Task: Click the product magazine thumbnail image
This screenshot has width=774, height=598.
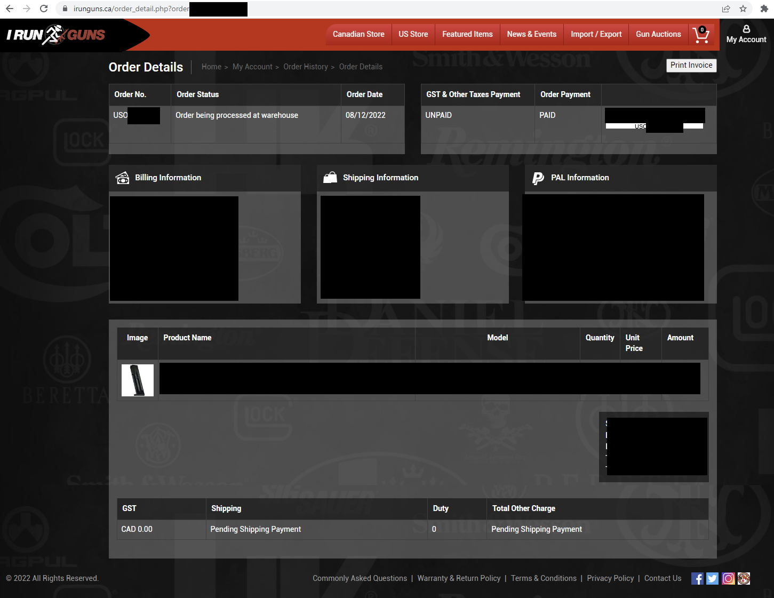Action: pyautogui.click(x=138, y=380)
